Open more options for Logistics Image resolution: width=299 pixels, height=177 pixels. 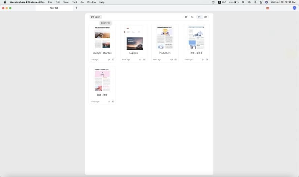coord(144,59)
